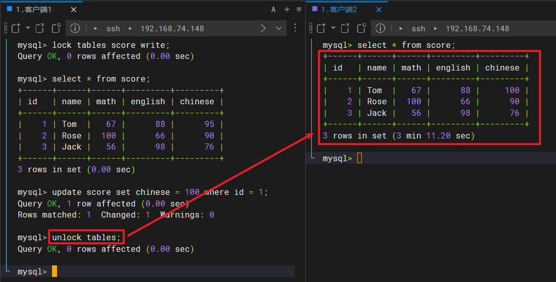Open new session in 客户端2 pane toolbar

click(321, 28)
